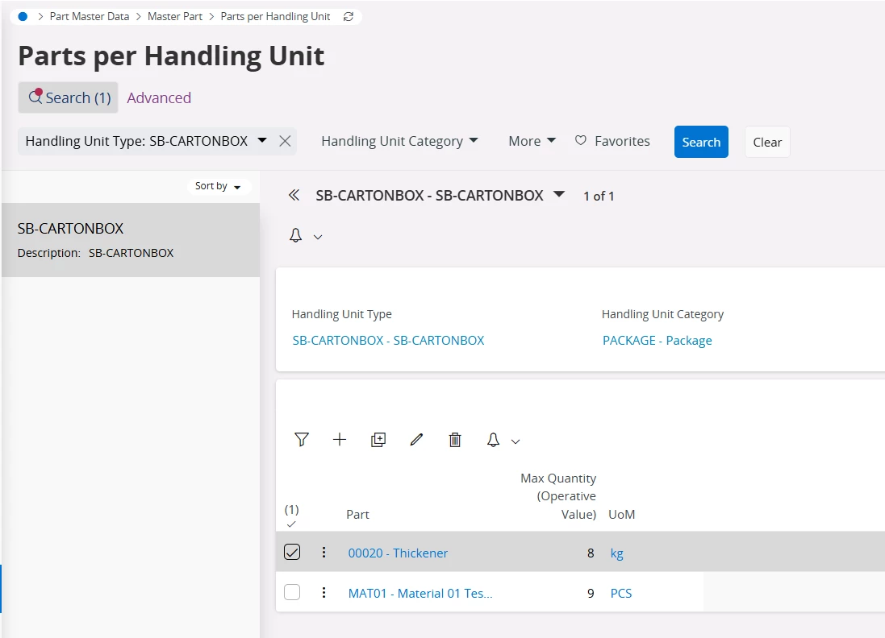
Task: Open Search (1) panel button
Action: tap(69, 97)
